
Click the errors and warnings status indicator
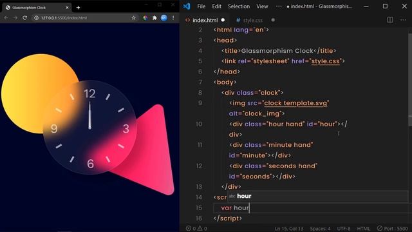click(196, 228)
